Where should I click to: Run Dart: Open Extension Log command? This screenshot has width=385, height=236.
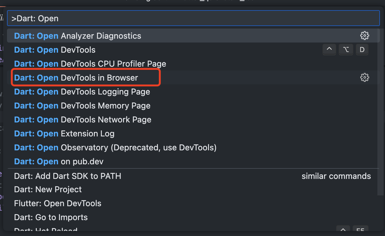click(x=193, y=134)
